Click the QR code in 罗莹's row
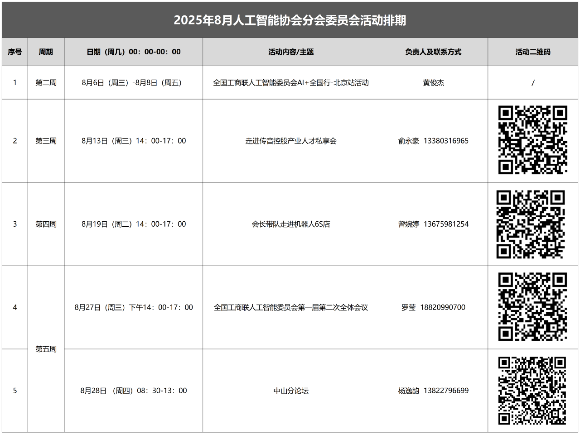This screenshot has height=434, width=580. 533,306
